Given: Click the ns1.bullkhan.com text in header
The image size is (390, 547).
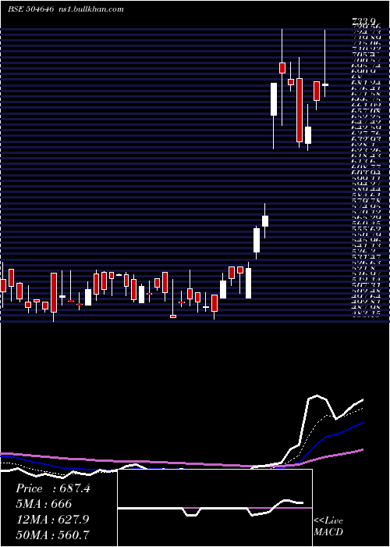Looking at the screenshot, I should pos(90,9).
